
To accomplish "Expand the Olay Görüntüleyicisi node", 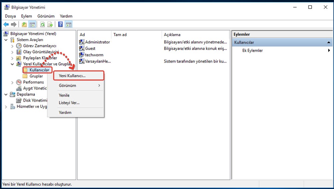I will pyautogui.click(x=12, y=52).
